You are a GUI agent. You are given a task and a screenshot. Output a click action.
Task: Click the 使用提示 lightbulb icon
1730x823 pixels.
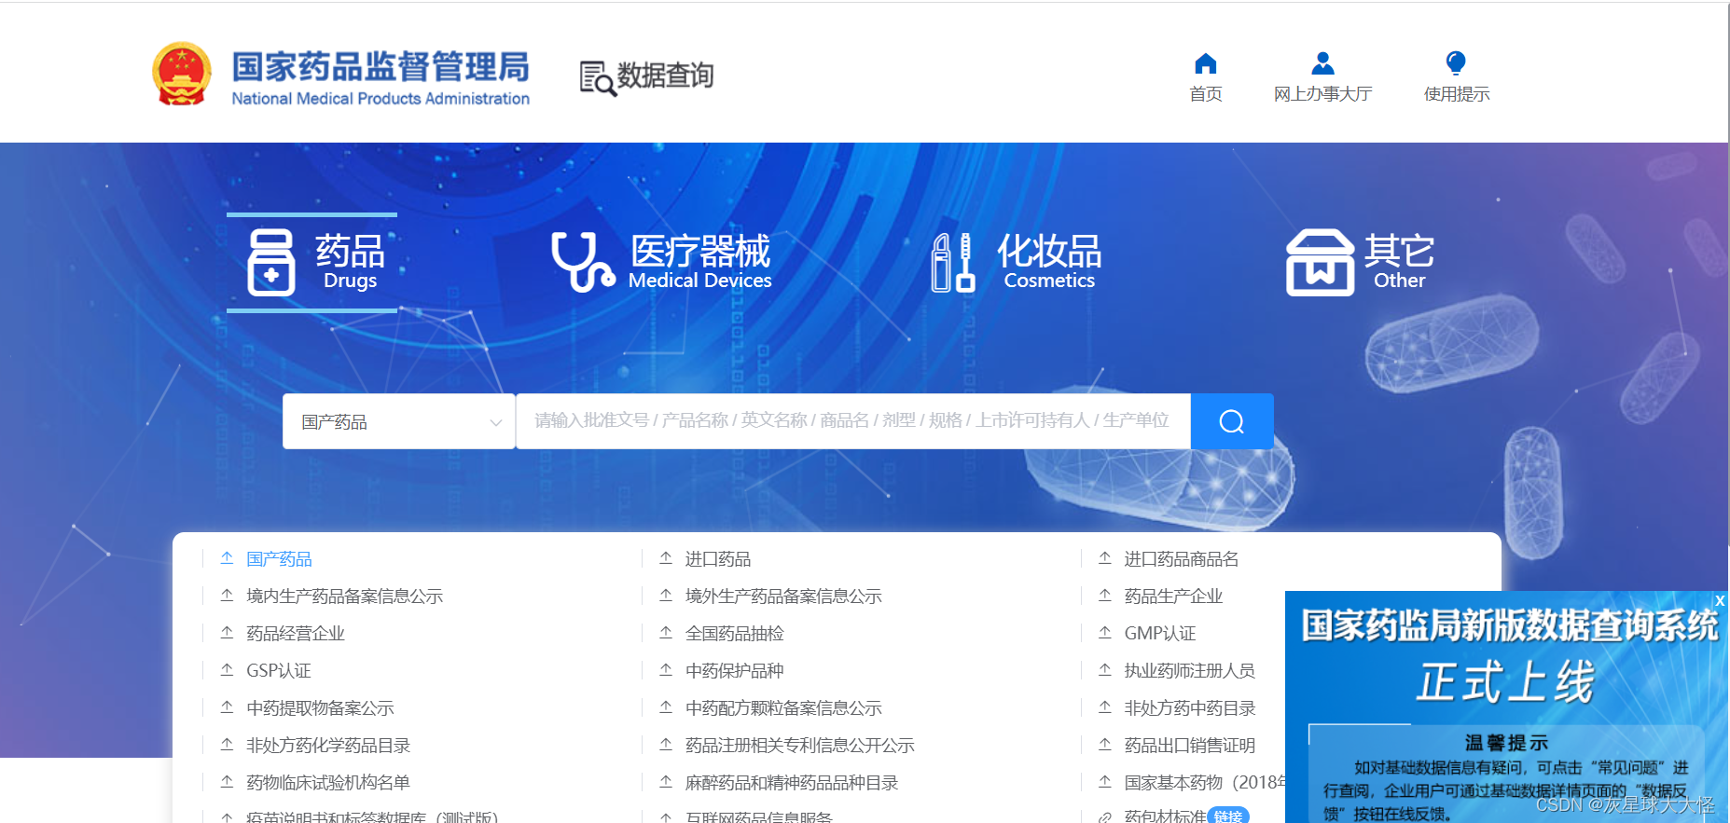click(1456, 63)
